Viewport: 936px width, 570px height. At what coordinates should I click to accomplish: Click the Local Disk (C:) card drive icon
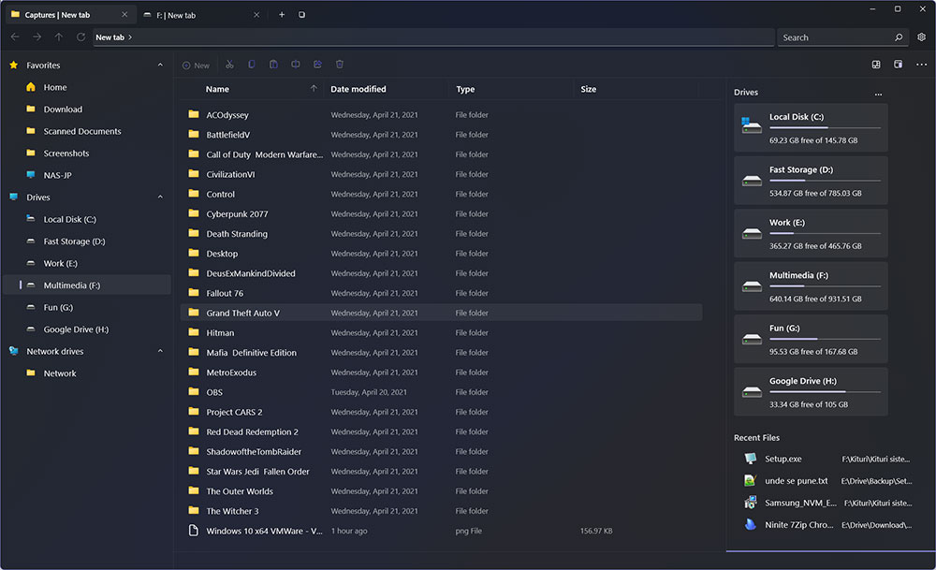tap(752, 125)
